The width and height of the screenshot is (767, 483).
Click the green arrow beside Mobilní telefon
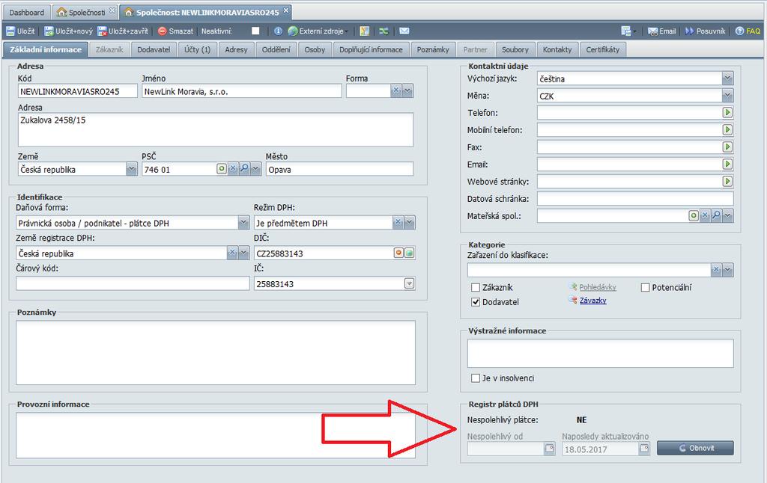coord(727,130)
